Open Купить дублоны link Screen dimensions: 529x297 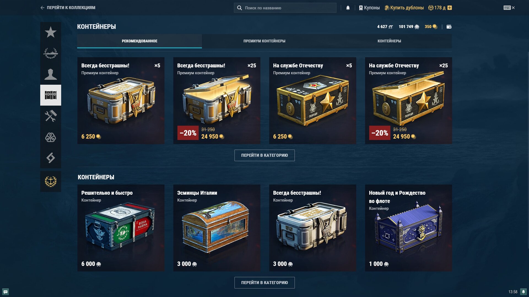pos(404,8)
